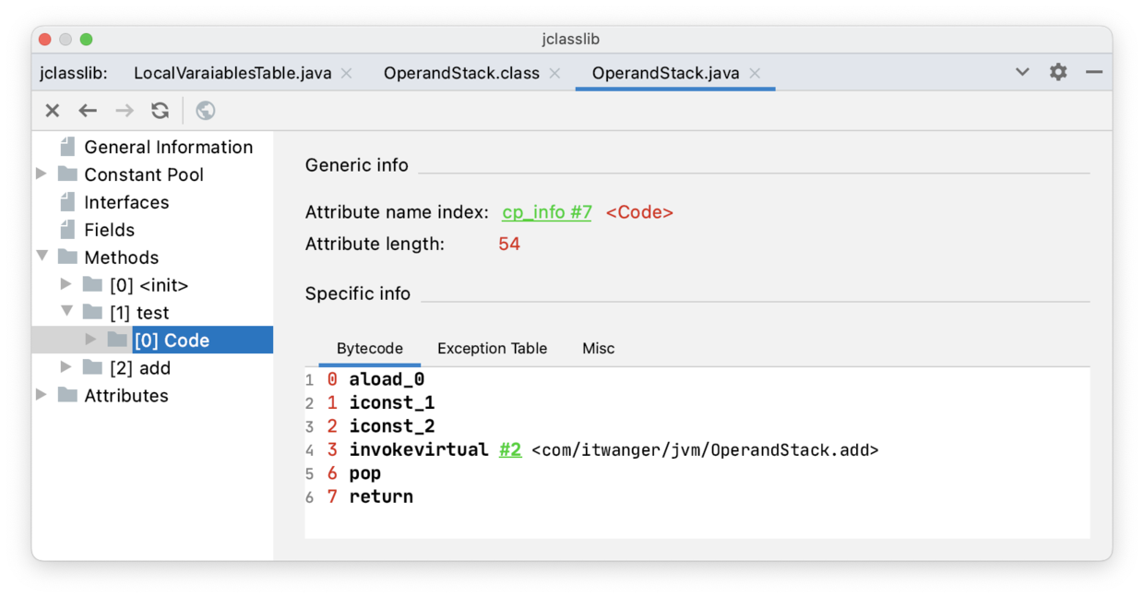This screenshot has height=598, width=1144.
Task: Expand the [2] add method node
Action: click(66, 367)
